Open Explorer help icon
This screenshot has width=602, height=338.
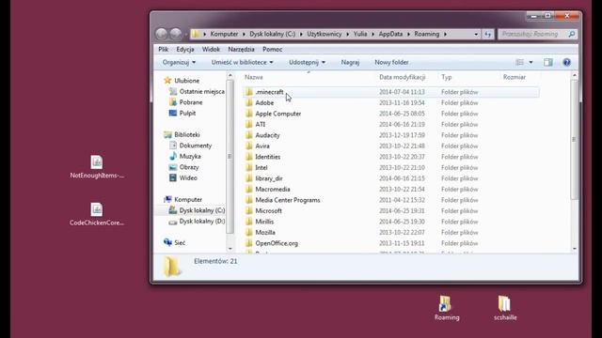566,62
